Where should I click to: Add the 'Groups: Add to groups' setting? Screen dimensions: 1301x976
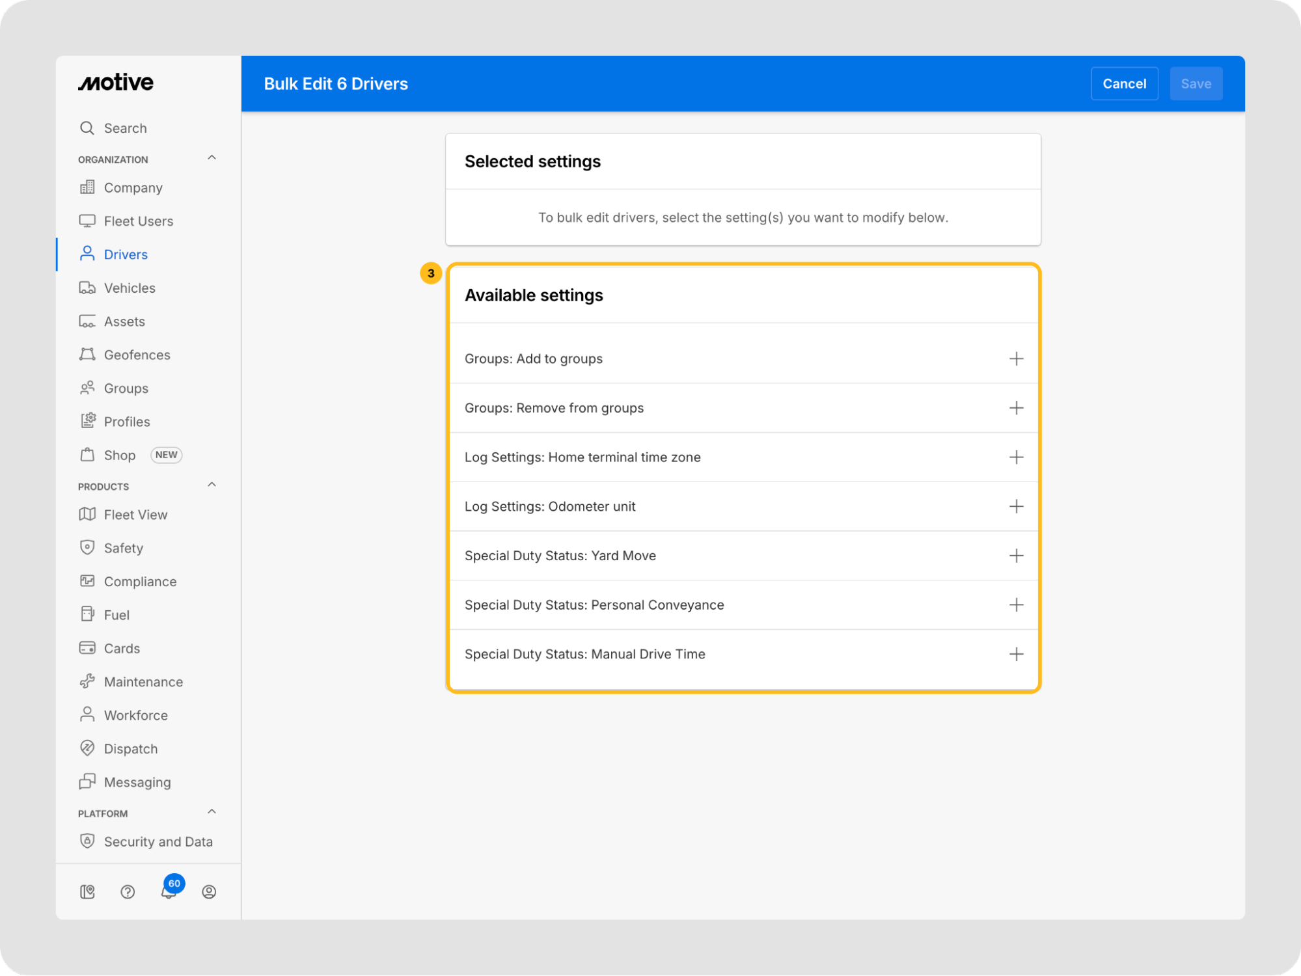point(1015,359)
